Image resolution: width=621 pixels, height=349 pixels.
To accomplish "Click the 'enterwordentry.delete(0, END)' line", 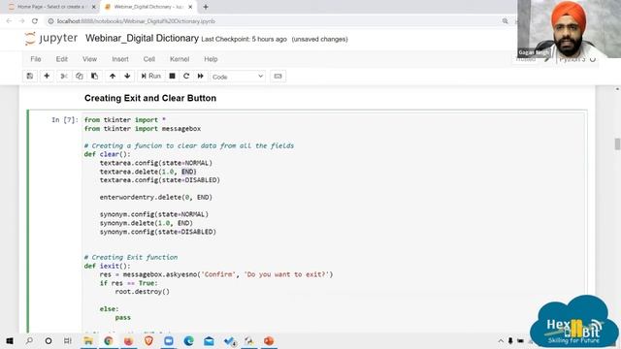I will click(155, 197).
